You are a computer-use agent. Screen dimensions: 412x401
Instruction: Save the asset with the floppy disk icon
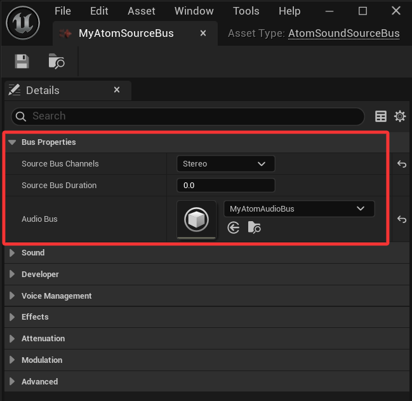[x=22, y=62]
